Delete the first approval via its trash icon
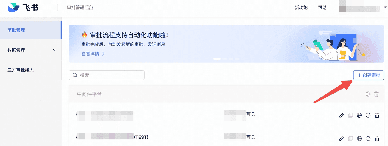Screen dimensions: 388x146 point(377,115)
